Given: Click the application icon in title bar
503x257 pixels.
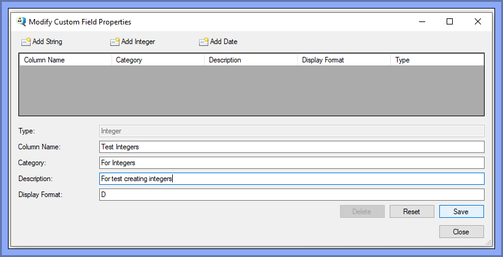Looking at the screenshot, I should coord(21,22).
